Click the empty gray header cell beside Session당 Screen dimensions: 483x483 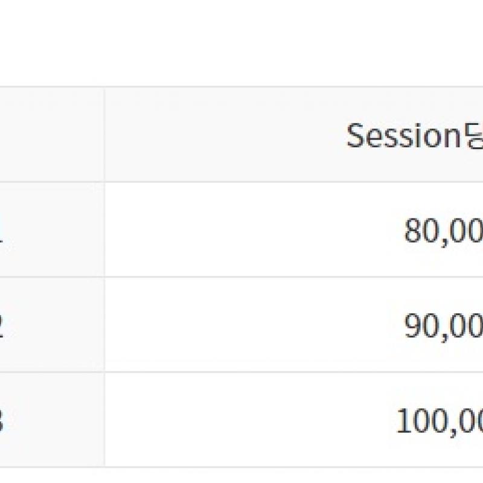click(x=52, y=135)
